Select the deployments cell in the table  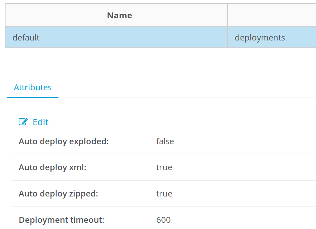(x=260, y=37)
